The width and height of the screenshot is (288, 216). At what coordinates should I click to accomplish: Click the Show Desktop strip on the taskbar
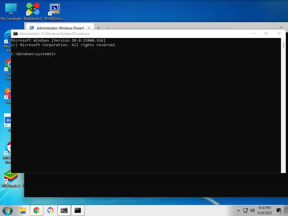point(287,210)
